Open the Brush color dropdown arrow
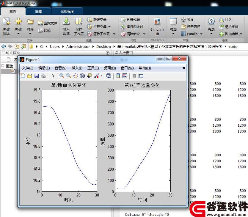248x217 pixels. (x=101, y=76)
